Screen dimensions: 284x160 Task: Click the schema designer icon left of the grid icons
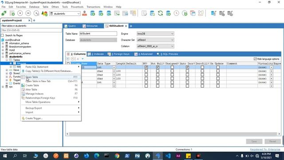[x=117, y=13]
